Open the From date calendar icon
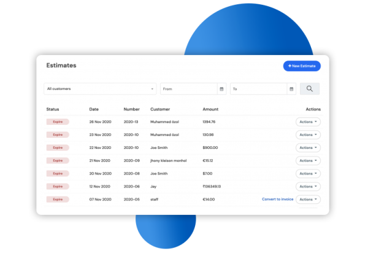 221,89
